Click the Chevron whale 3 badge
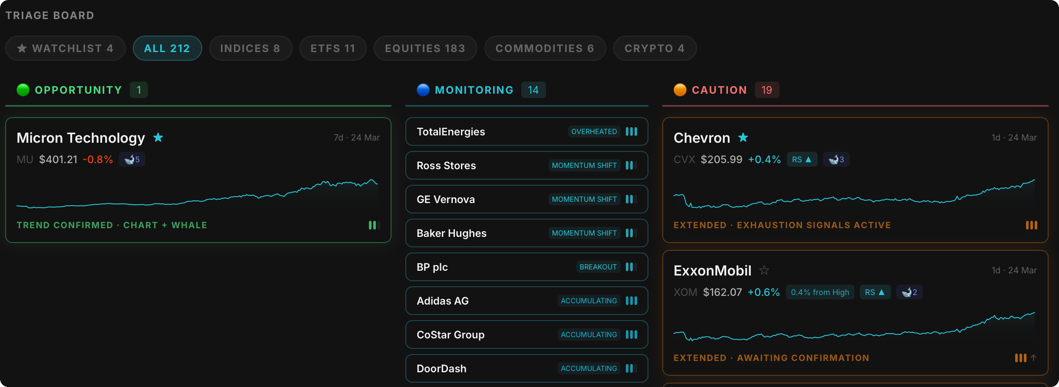This screenshot has width=1059, height=387. (x=836, y=159)
